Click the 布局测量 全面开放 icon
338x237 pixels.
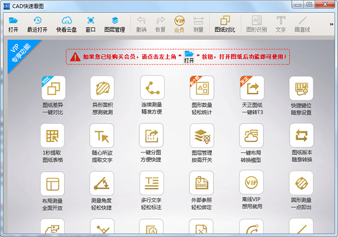(x=52, y=184)
